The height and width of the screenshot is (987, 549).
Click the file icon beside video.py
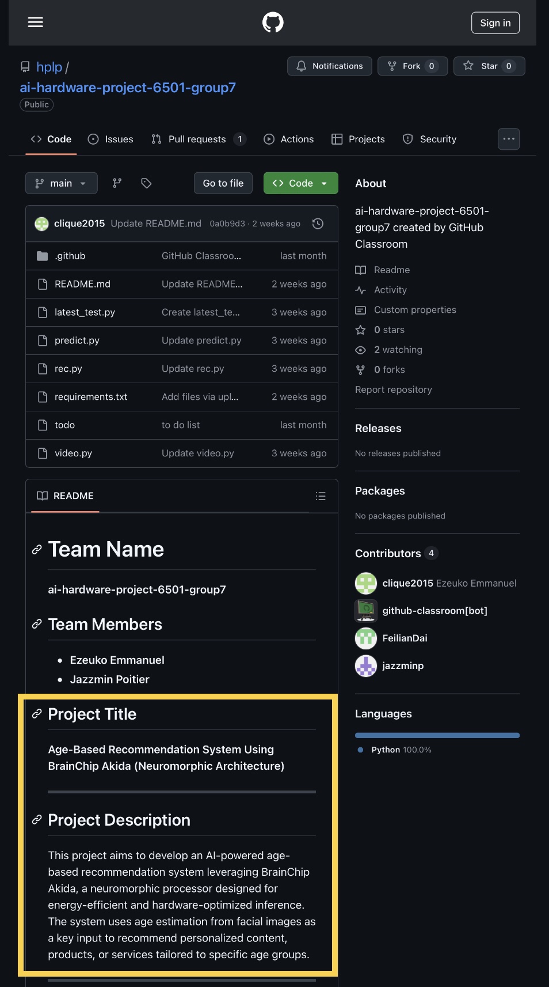pyautogui.click(x=42, y=453)
